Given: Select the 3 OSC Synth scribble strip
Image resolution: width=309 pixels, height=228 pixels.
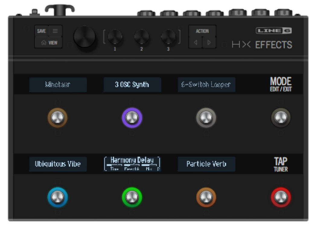Looking at the screenshot, I should [x=132, y=85].
